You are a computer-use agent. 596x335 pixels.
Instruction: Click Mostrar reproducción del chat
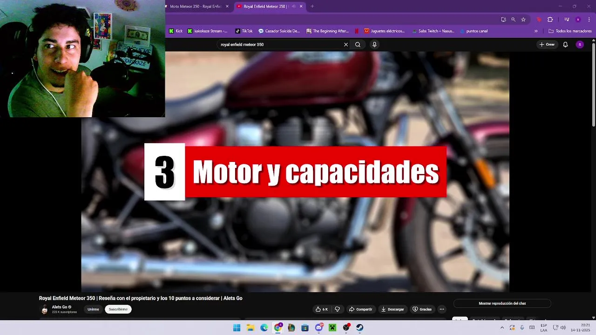pyautogui.click(x=502, y=303)
